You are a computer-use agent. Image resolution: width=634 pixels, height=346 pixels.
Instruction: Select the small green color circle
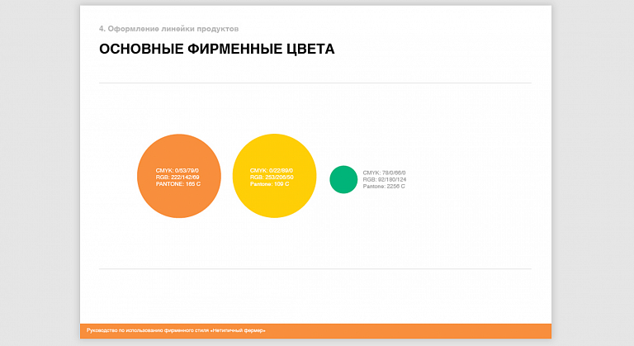[x=343, y=179]
